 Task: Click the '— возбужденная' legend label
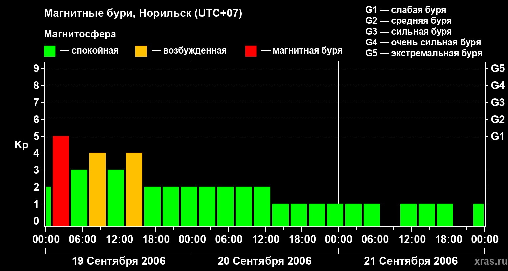pyautogui.click(x=189, y=51)
